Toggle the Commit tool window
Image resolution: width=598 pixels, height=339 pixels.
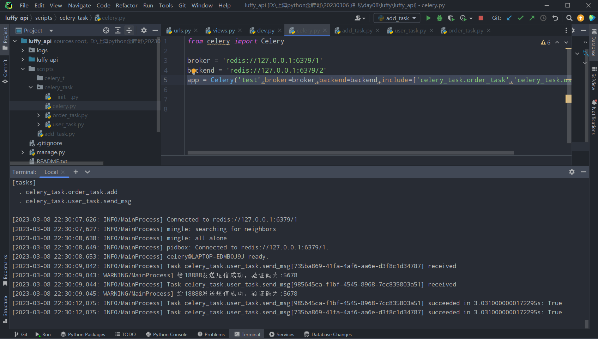click(5, 71)
